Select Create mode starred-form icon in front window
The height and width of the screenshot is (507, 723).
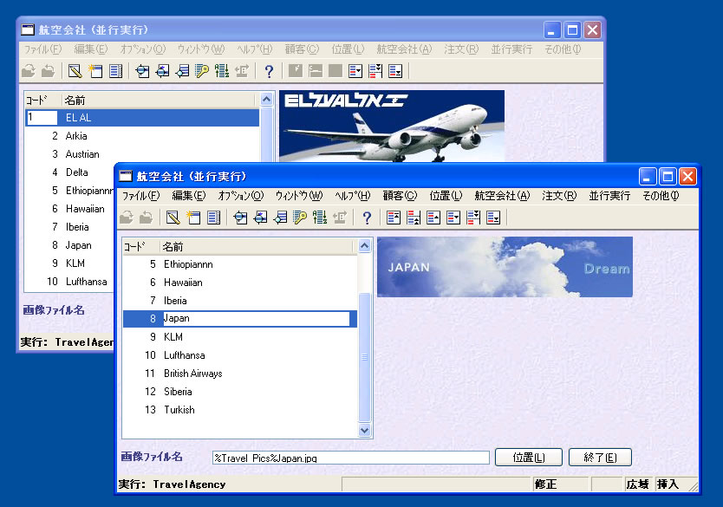pos(193,218)
